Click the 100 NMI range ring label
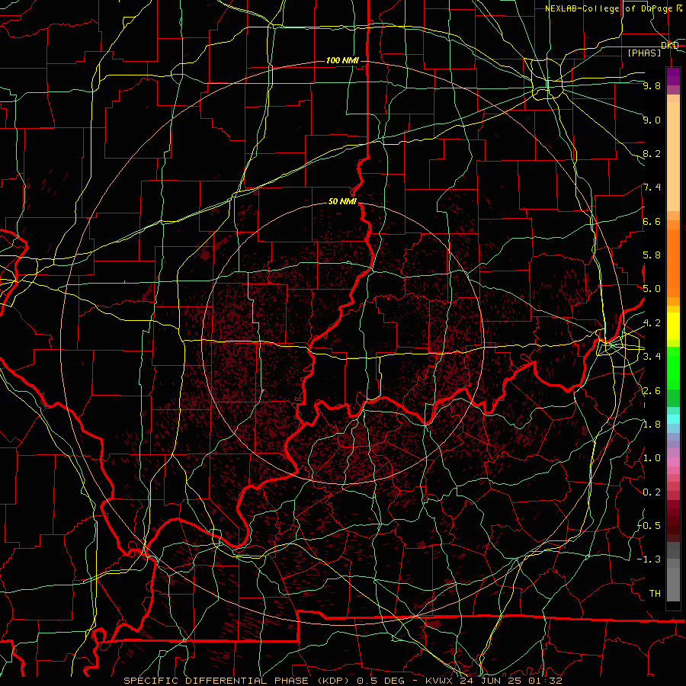Screen dimensions: 686x686 [x=342, y=60]
